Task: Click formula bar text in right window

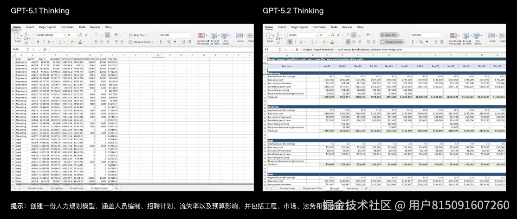Action: pyautogui.click(x=352, y=50)
